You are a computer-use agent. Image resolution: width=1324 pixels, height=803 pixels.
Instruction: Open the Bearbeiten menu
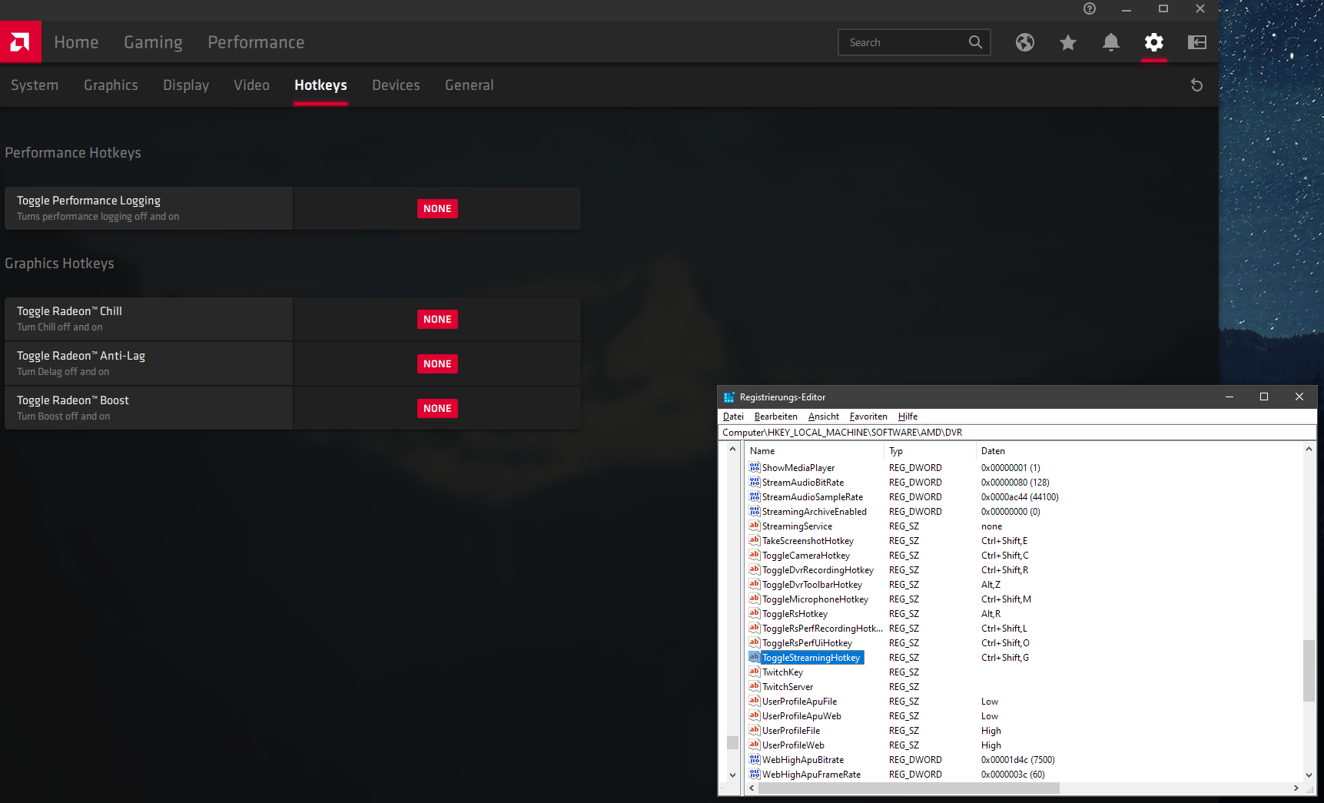(x=776, y=416)
